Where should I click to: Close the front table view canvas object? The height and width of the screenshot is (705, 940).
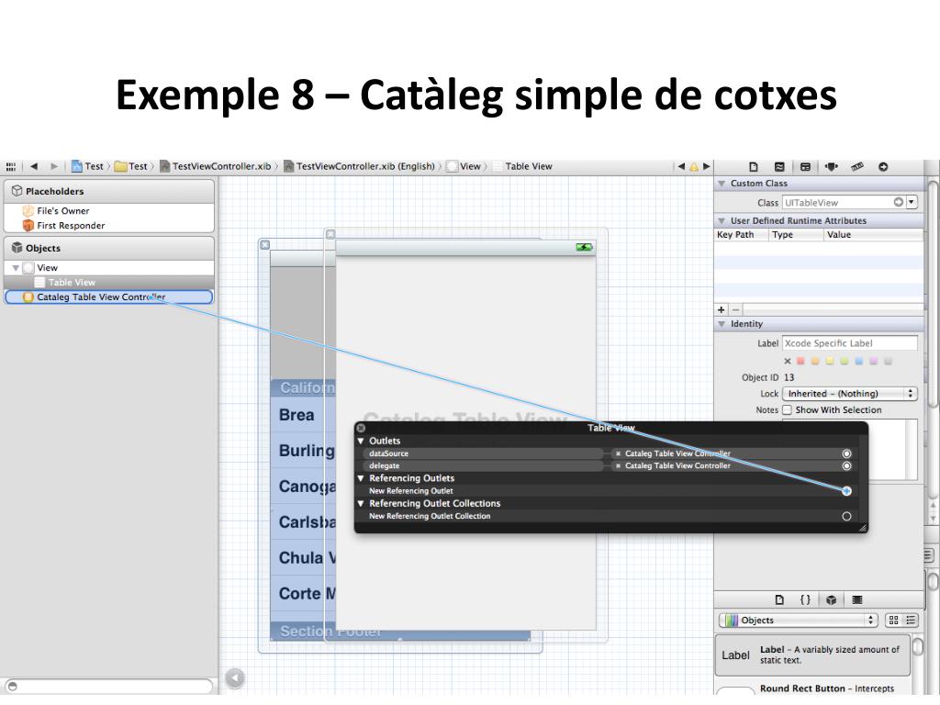(x=330, y=234)
